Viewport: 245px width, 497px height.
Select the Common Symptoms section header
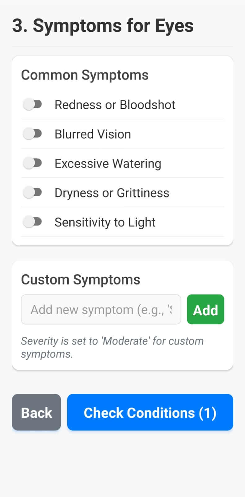85,75
